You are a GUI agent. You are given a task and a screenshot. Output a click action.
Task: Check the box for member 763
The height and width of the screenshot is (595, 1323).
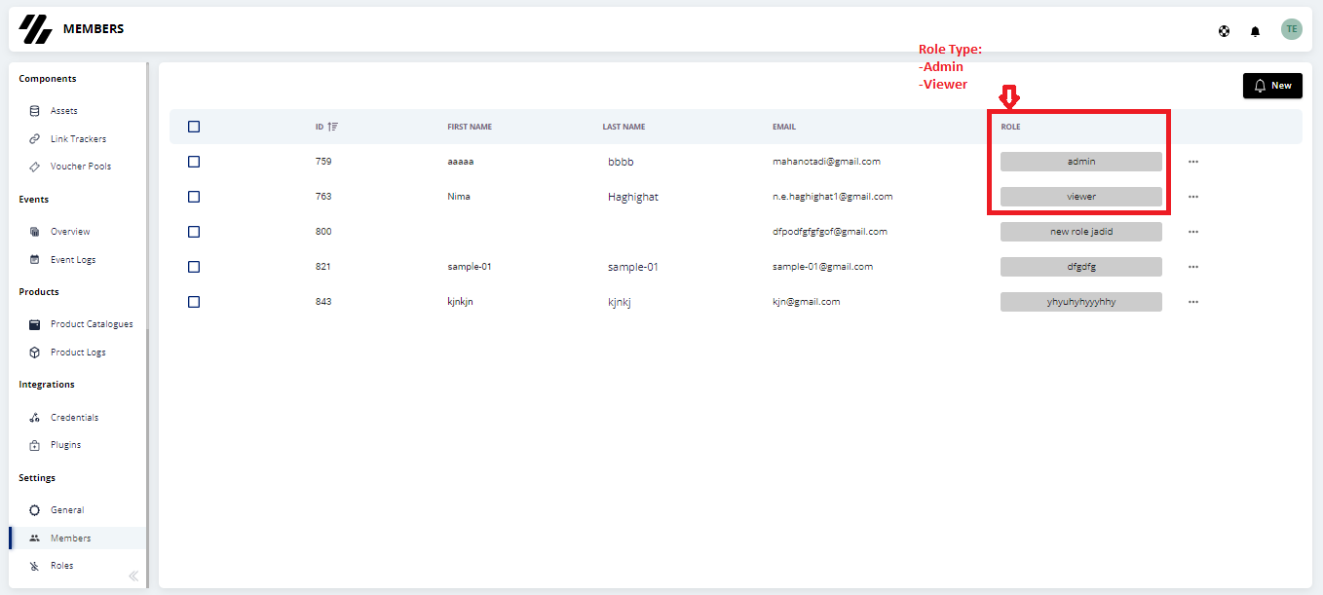(194, 197)
